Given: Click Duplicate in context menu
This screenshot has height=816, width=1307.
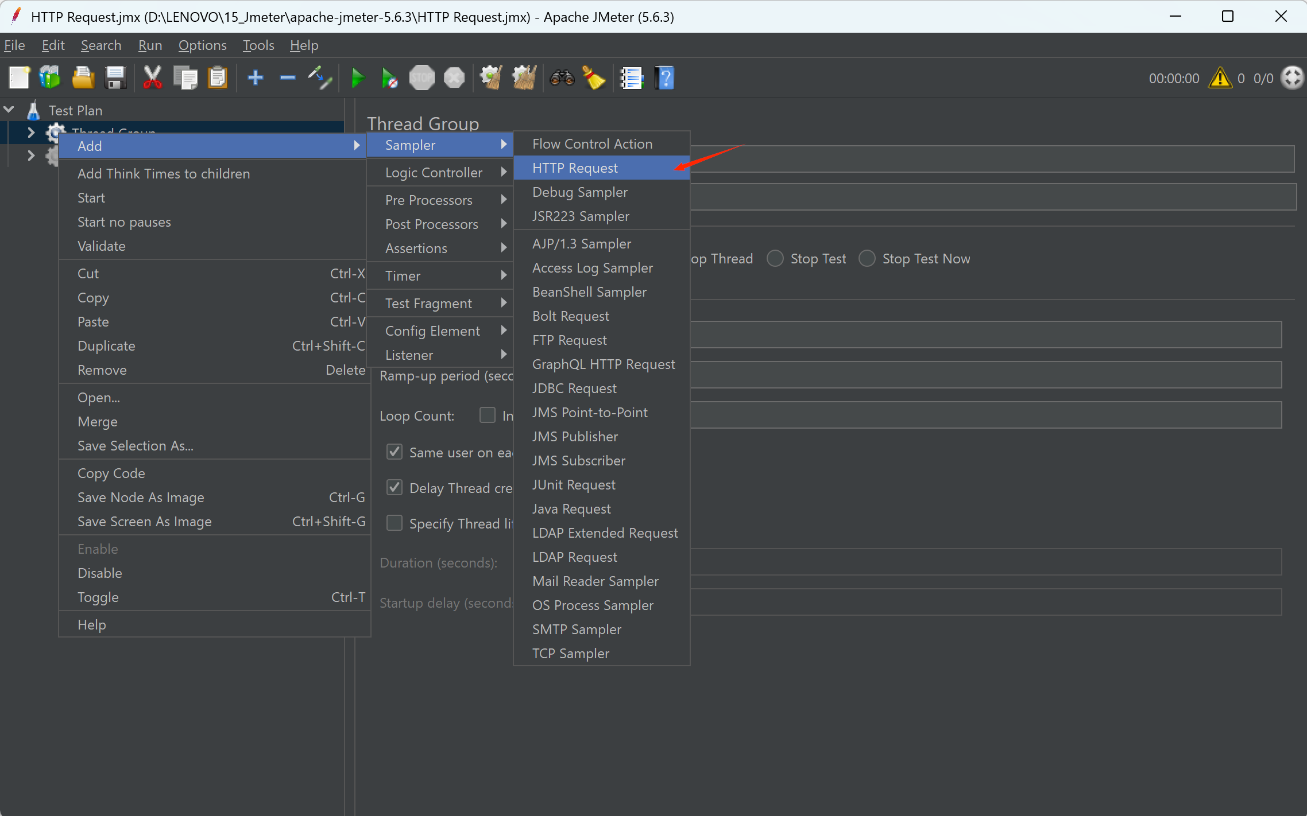Looking at the screenshot, I should click(x=214, y=345).
